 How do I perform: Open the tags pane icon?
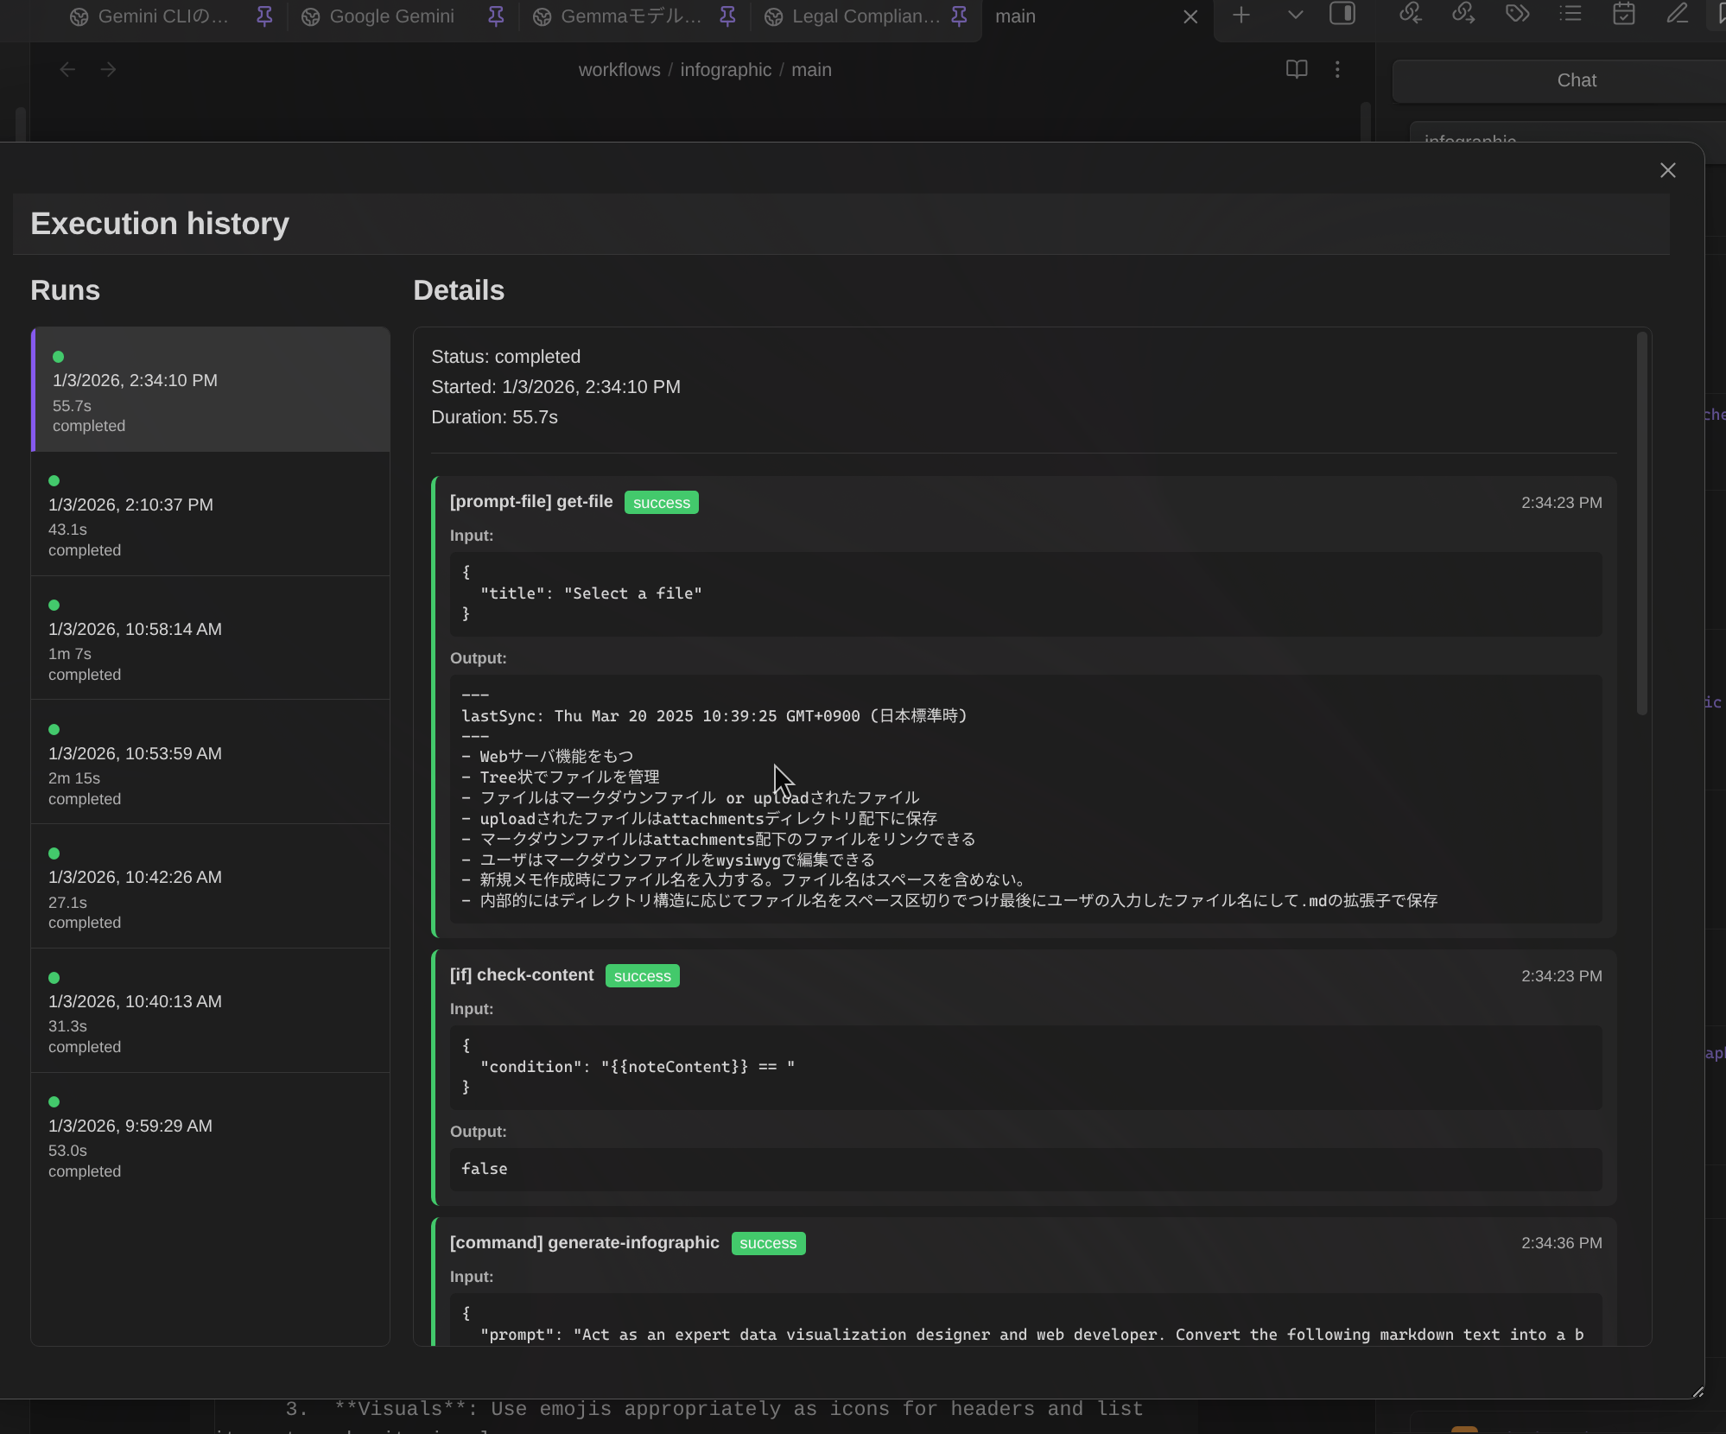point(1517,14)
